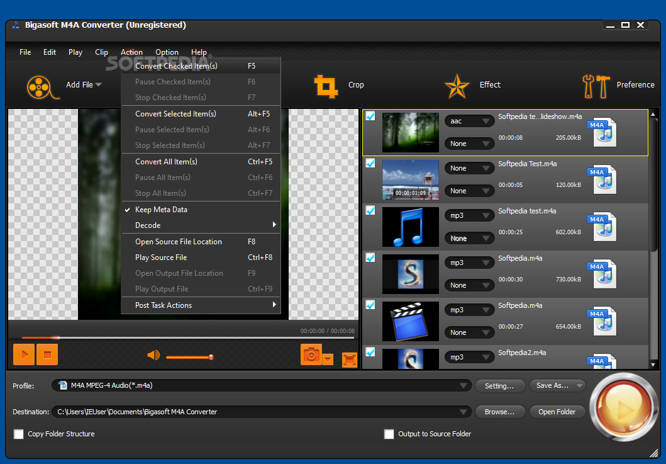Click the big round Convert button

click(x=623, y=407)
